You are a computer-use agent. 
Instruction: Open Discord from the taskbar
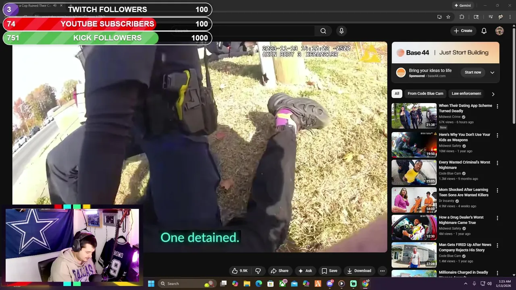330,284
